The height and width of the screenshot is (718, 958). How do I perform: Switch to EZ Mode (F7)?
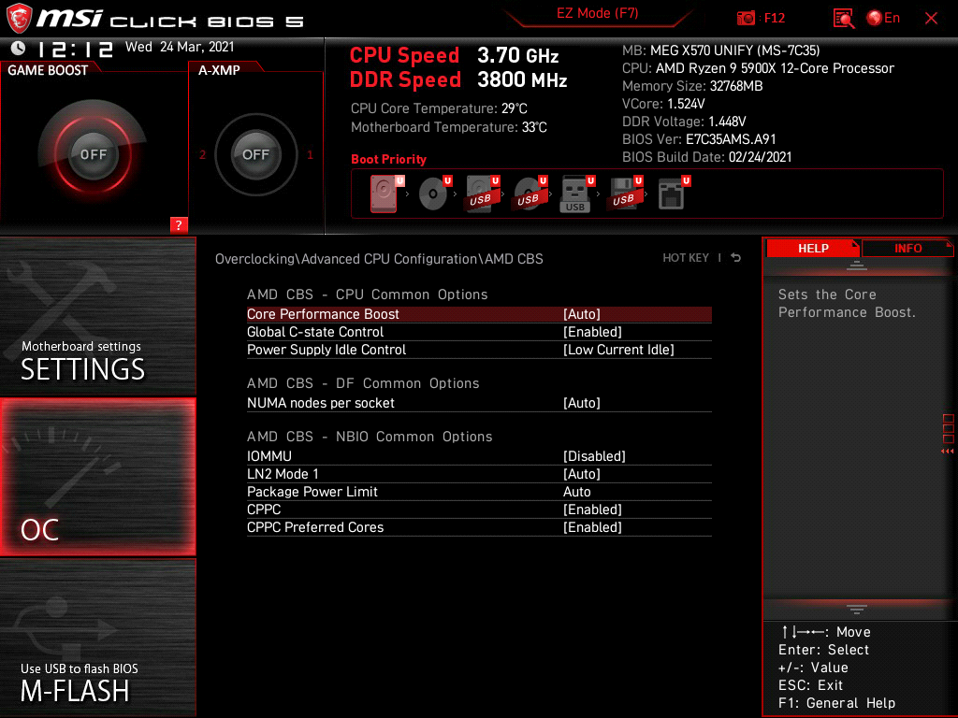(598, 13)
